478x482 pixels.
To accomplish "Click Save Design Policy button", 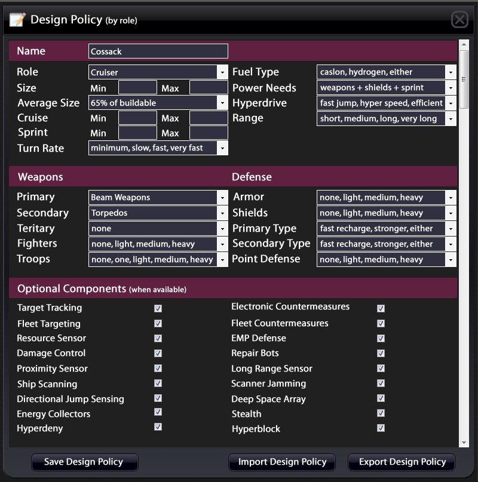I will (84, 462).
